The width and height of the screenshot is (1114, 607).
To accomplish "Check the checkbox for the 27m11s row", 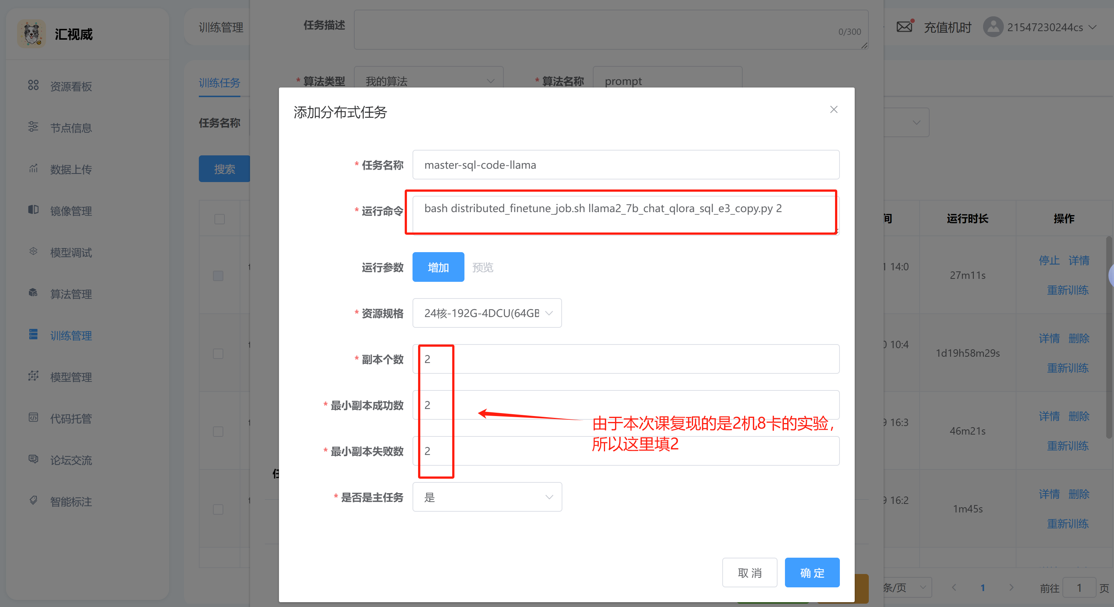I will (x=218, y=276).
